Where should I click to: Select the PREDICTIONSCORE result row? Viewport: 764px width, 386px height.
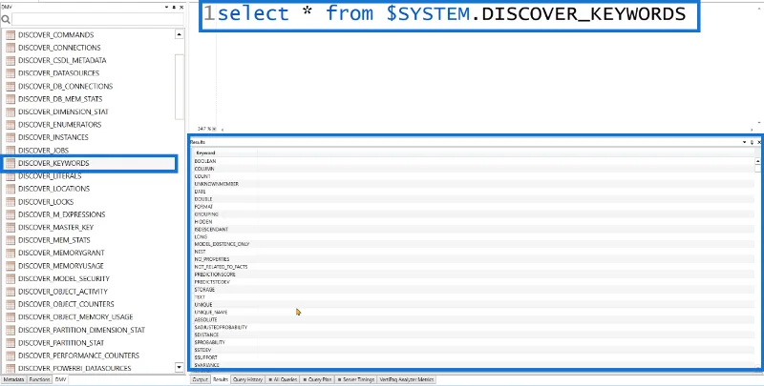click(x=473, y=274)
